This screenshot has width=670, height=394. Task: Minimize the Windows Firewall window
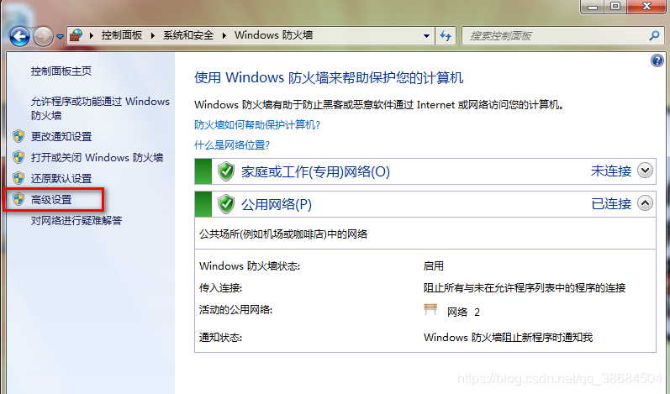pos(592,7)
